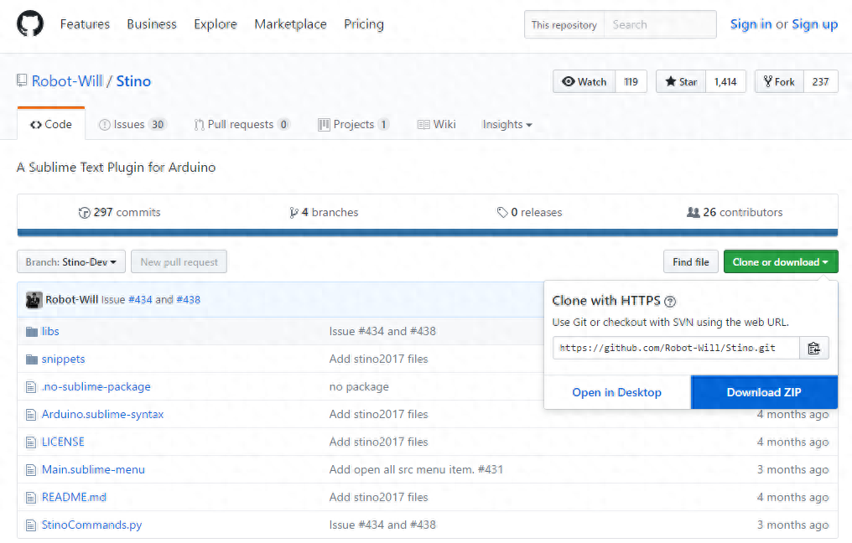
Task: Select the clone URL text field
Action: click(676, 348)
